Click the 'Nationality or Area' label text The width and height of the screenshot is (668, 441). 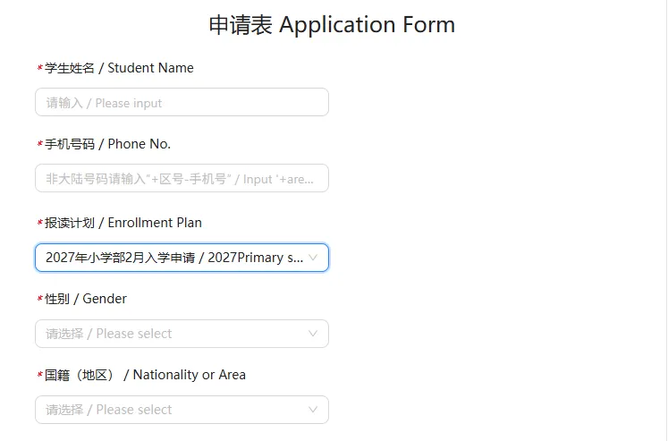tap(190, 375)
